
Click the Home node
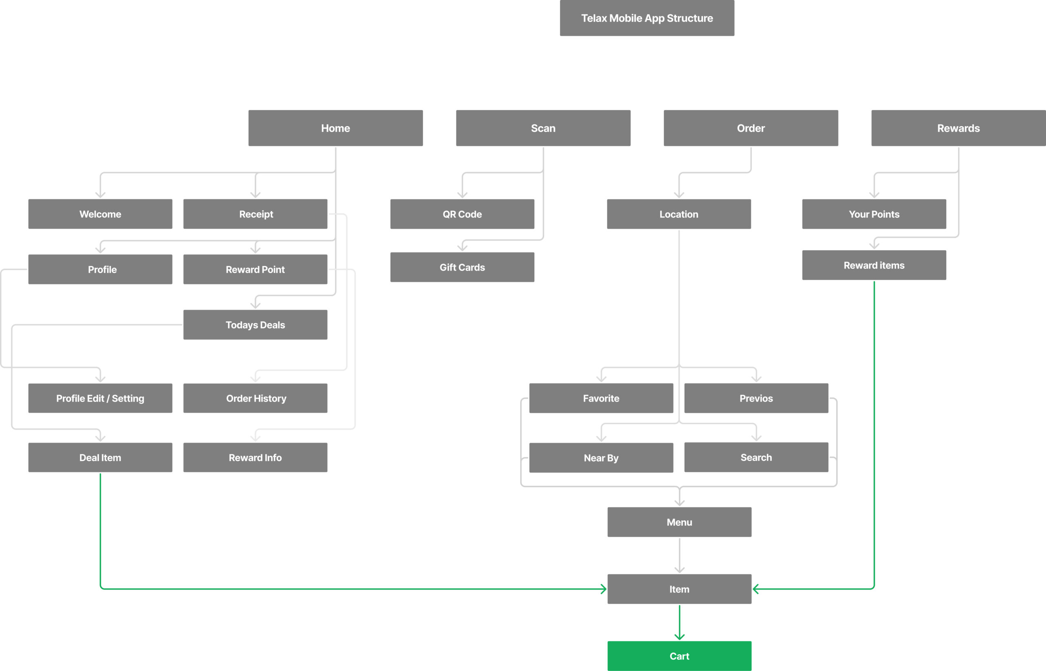[x=335, y=128]
